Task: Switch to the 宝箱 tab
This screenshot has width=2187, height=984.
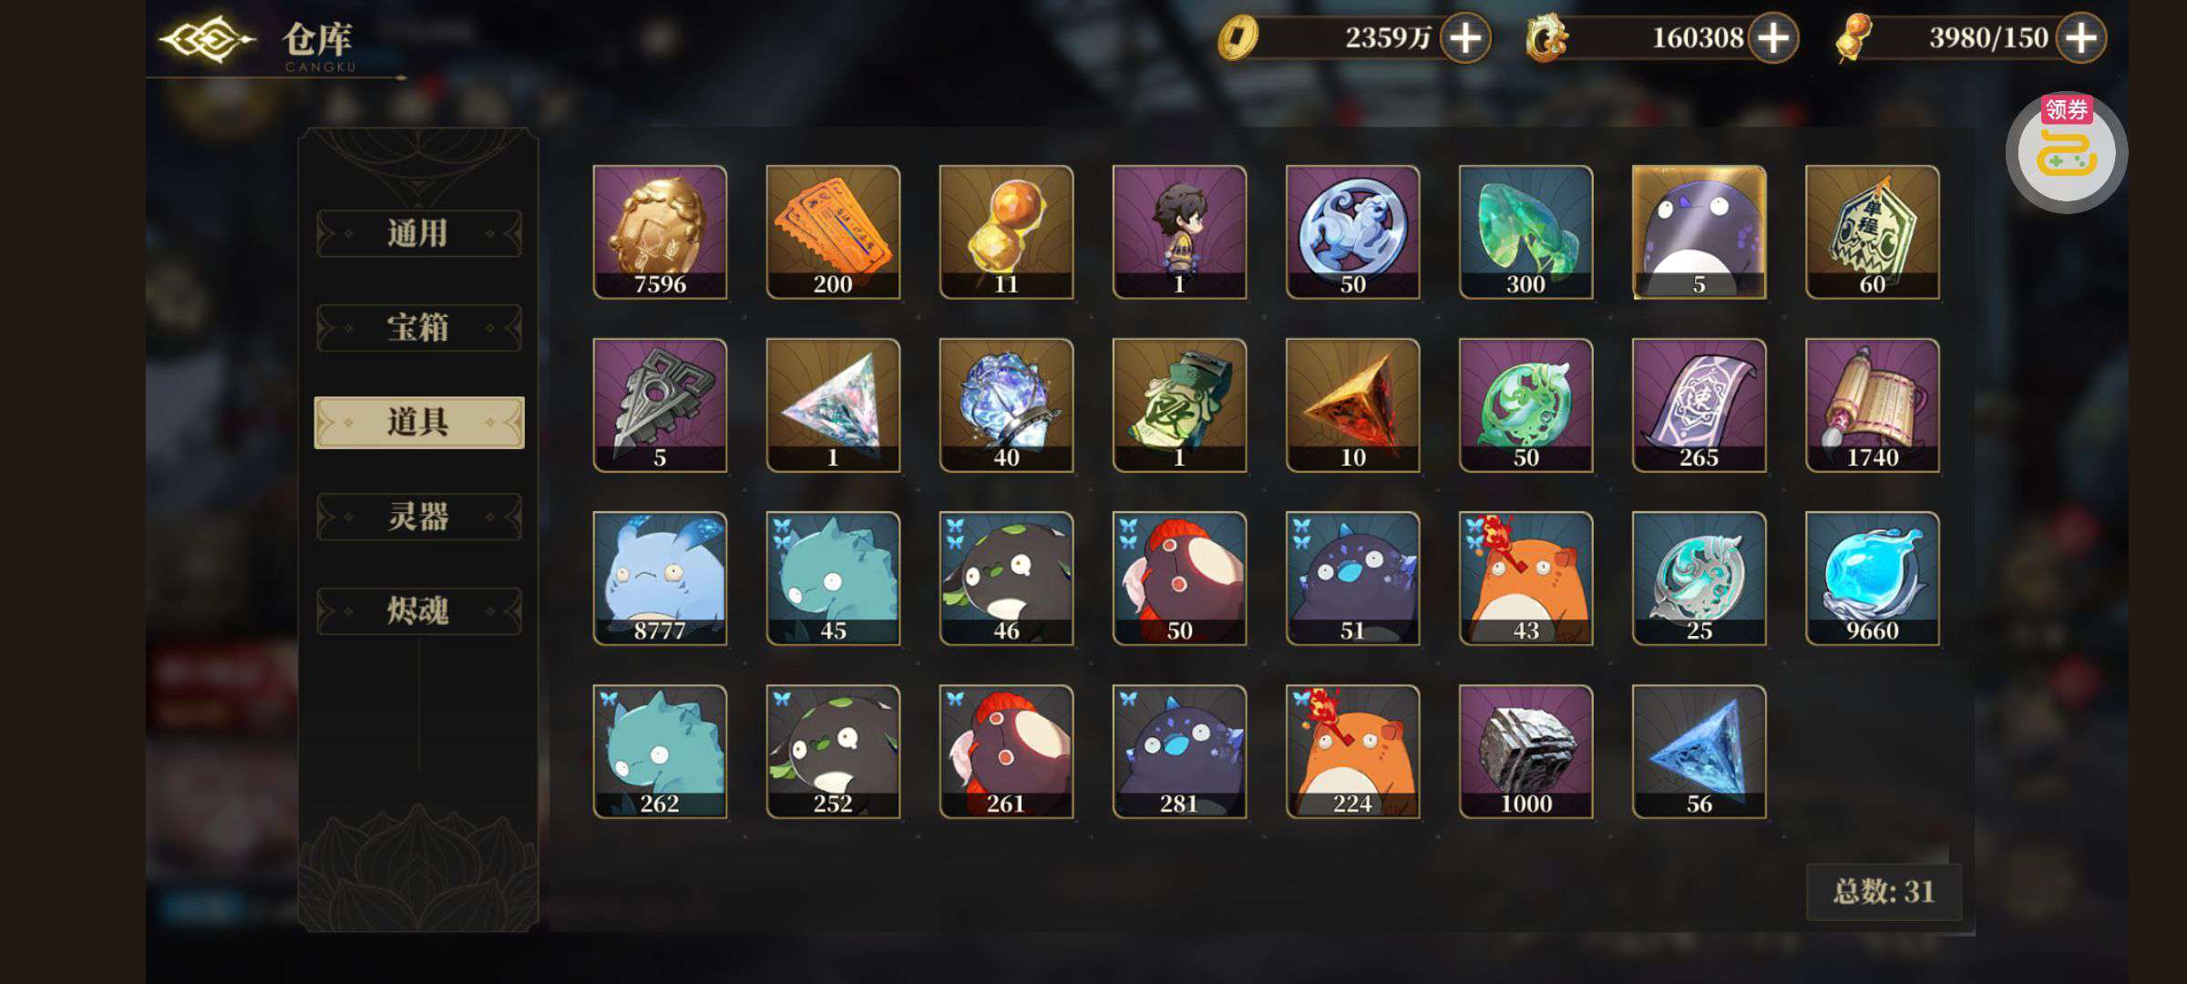Action: click(x=418, y=328)
